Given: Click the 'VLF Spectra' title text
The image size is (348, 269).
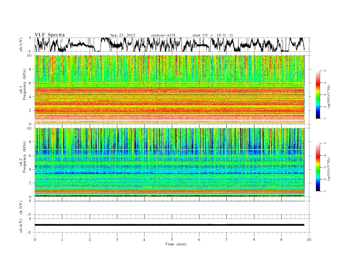Looking at the screenshot, I should 50,35.
